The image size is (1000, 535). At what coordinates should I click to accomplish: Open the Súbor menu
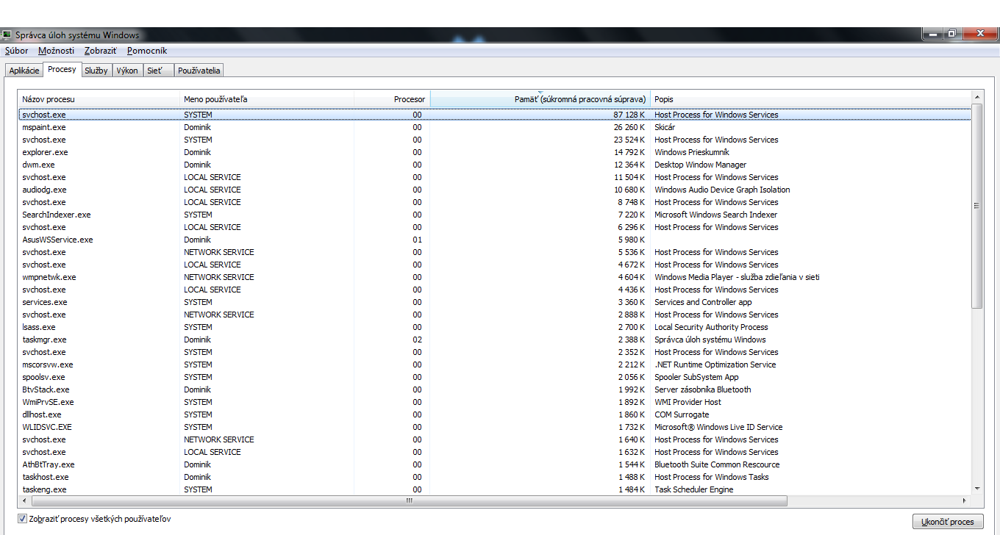pyautogui.click(x=16, y=51)
